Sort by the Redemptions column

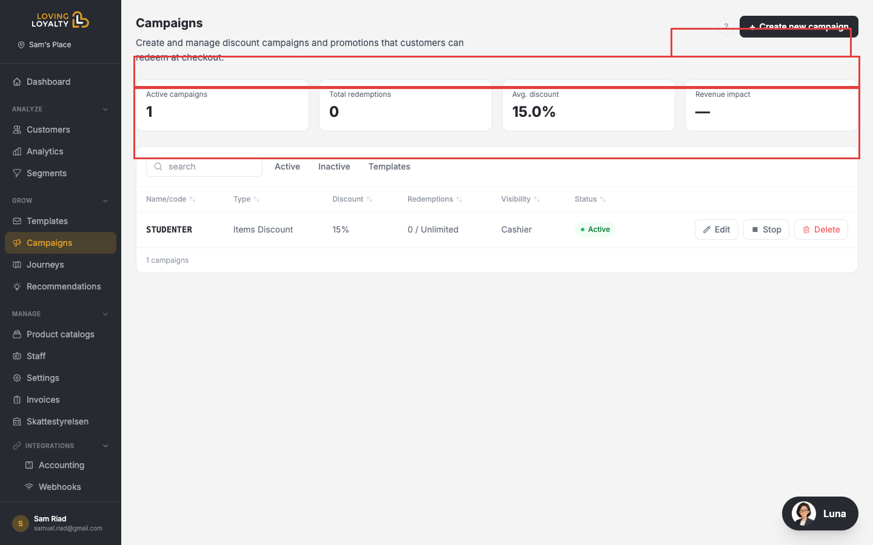[x=435, y=199]
